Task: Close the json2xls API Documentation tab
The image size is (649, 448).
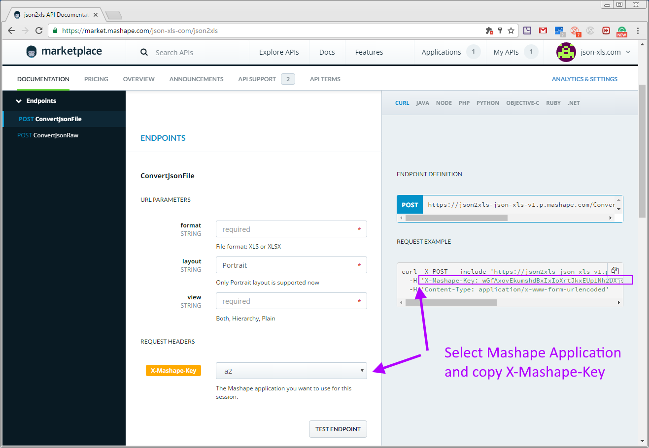Action: tap(96, 15)
